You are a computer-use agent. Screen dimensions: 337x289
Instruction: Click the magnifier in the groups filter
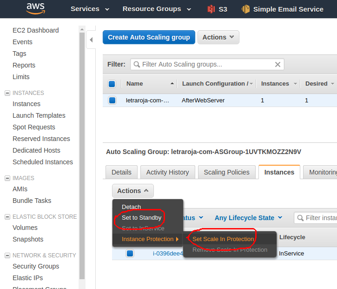(x=137, y=64)
